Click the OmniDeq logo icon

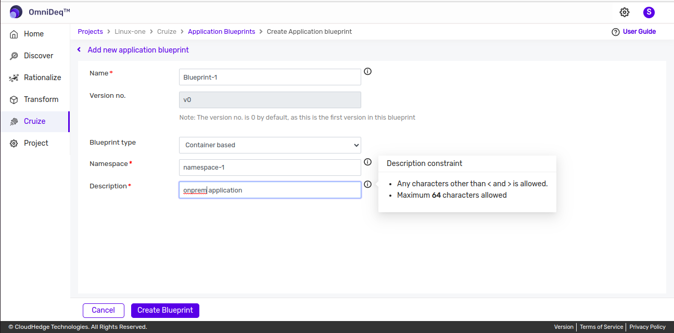point(16,12)
